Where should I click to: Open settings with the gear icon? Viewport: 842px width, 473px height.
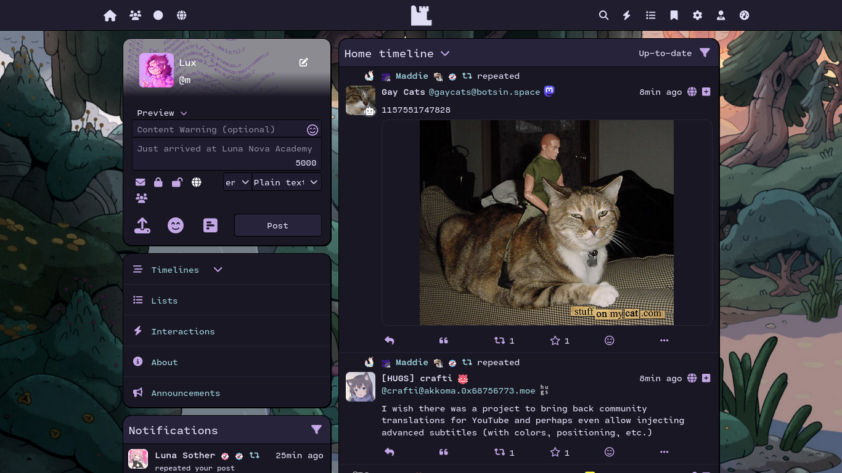pos(697,15)
